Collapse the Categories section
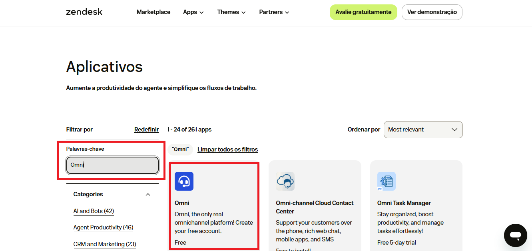Image resolution: width=532 pixels, height=251 pixels. pos(148,194)
